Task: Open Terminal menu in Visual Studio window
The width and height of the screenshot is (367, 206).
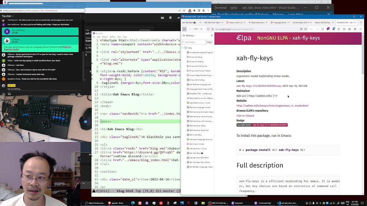Action: (x=220, y=8)
